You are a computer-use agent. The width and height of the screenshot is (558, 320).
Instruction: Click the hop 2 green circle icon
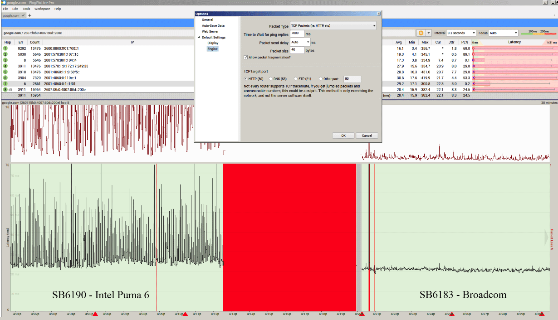[5, 54]
